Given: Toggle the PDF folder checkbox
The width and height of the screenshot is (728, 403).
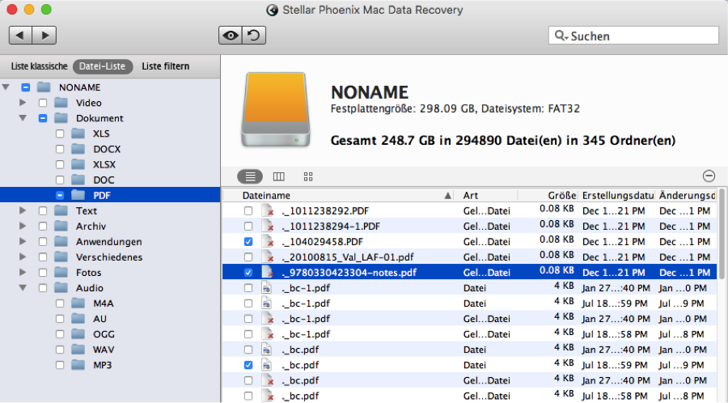Looking at the screenshot, I should click(x=60, y=196).
